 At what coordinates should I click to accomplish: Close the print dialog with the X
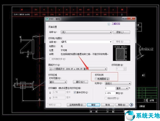[x=131, y=18]
